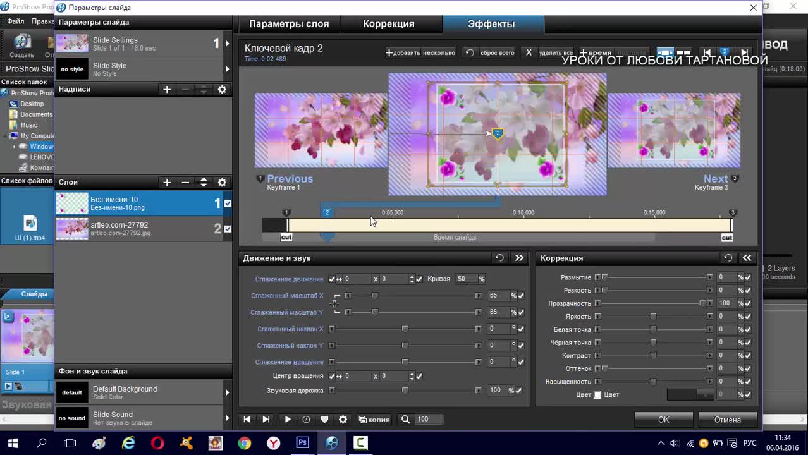Switch to the first keyframe view layout icon
808x455 pixels.
pyautogui.click(x=665, y=52)
